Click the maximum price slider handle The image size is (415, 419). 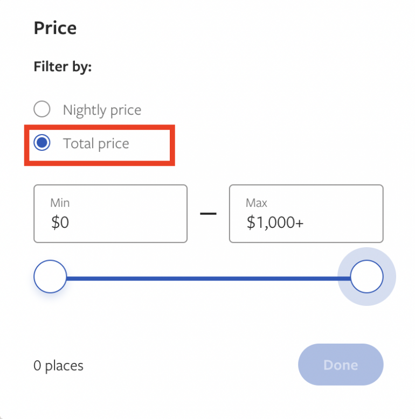click(366, 277)
